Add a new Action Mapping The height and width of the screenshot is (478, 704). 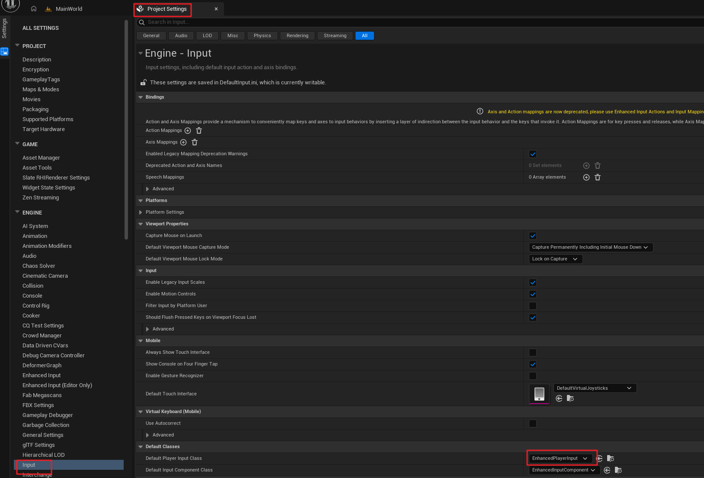click(188, 131)
